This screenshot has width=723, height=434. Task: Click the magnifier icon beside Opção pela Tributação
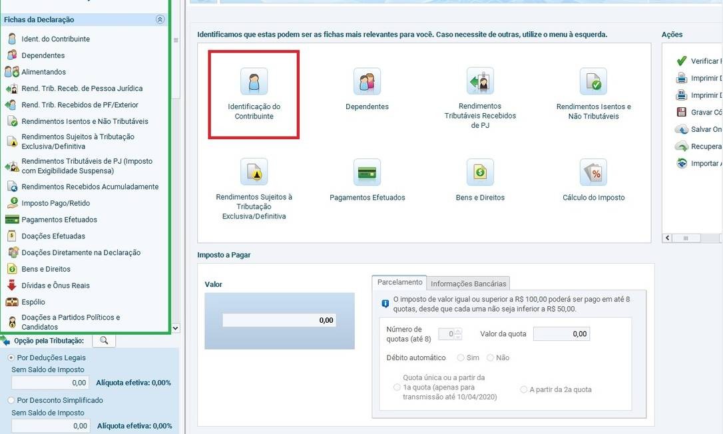(103, 341)
